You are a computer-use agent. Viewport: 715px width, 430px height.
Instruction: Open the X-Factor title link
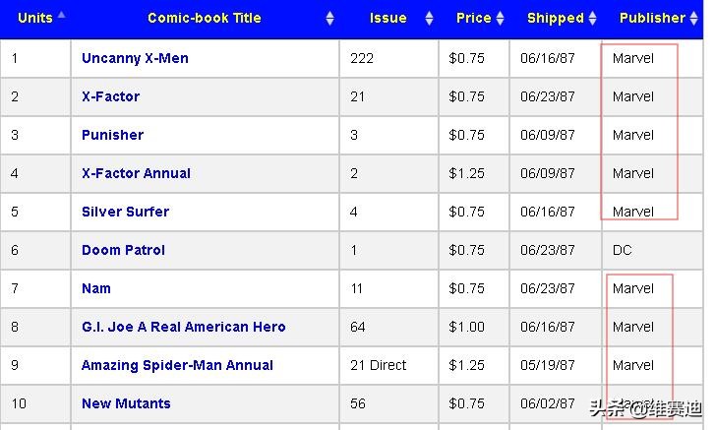110,96
